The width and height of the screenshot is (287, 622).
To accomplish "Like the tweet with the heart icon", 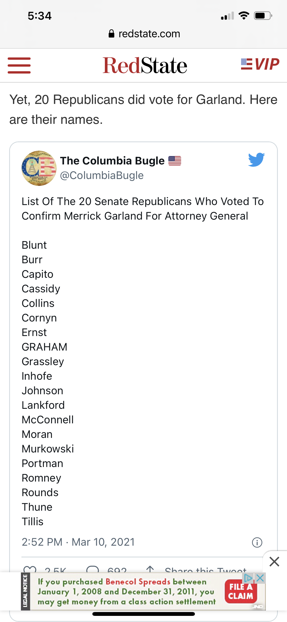I will tap(30, 569).
